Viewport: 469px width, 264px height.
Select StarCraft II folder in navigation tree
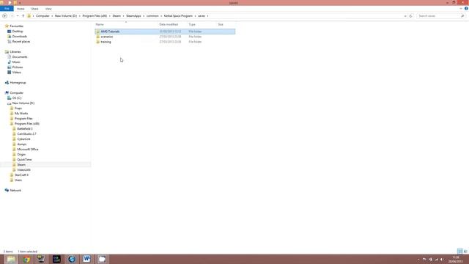point(21,175)
